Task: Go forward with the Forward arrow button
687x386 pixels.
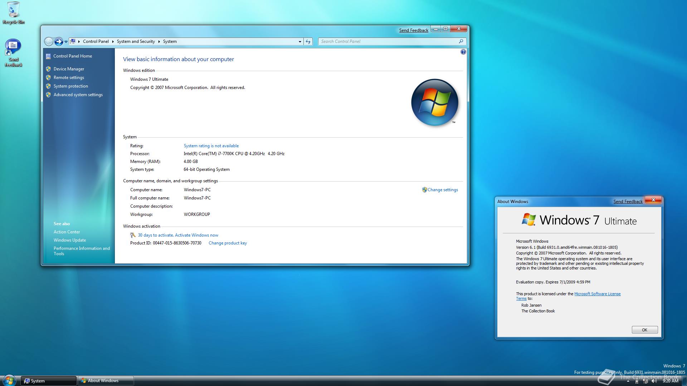Action: [59, 41]
